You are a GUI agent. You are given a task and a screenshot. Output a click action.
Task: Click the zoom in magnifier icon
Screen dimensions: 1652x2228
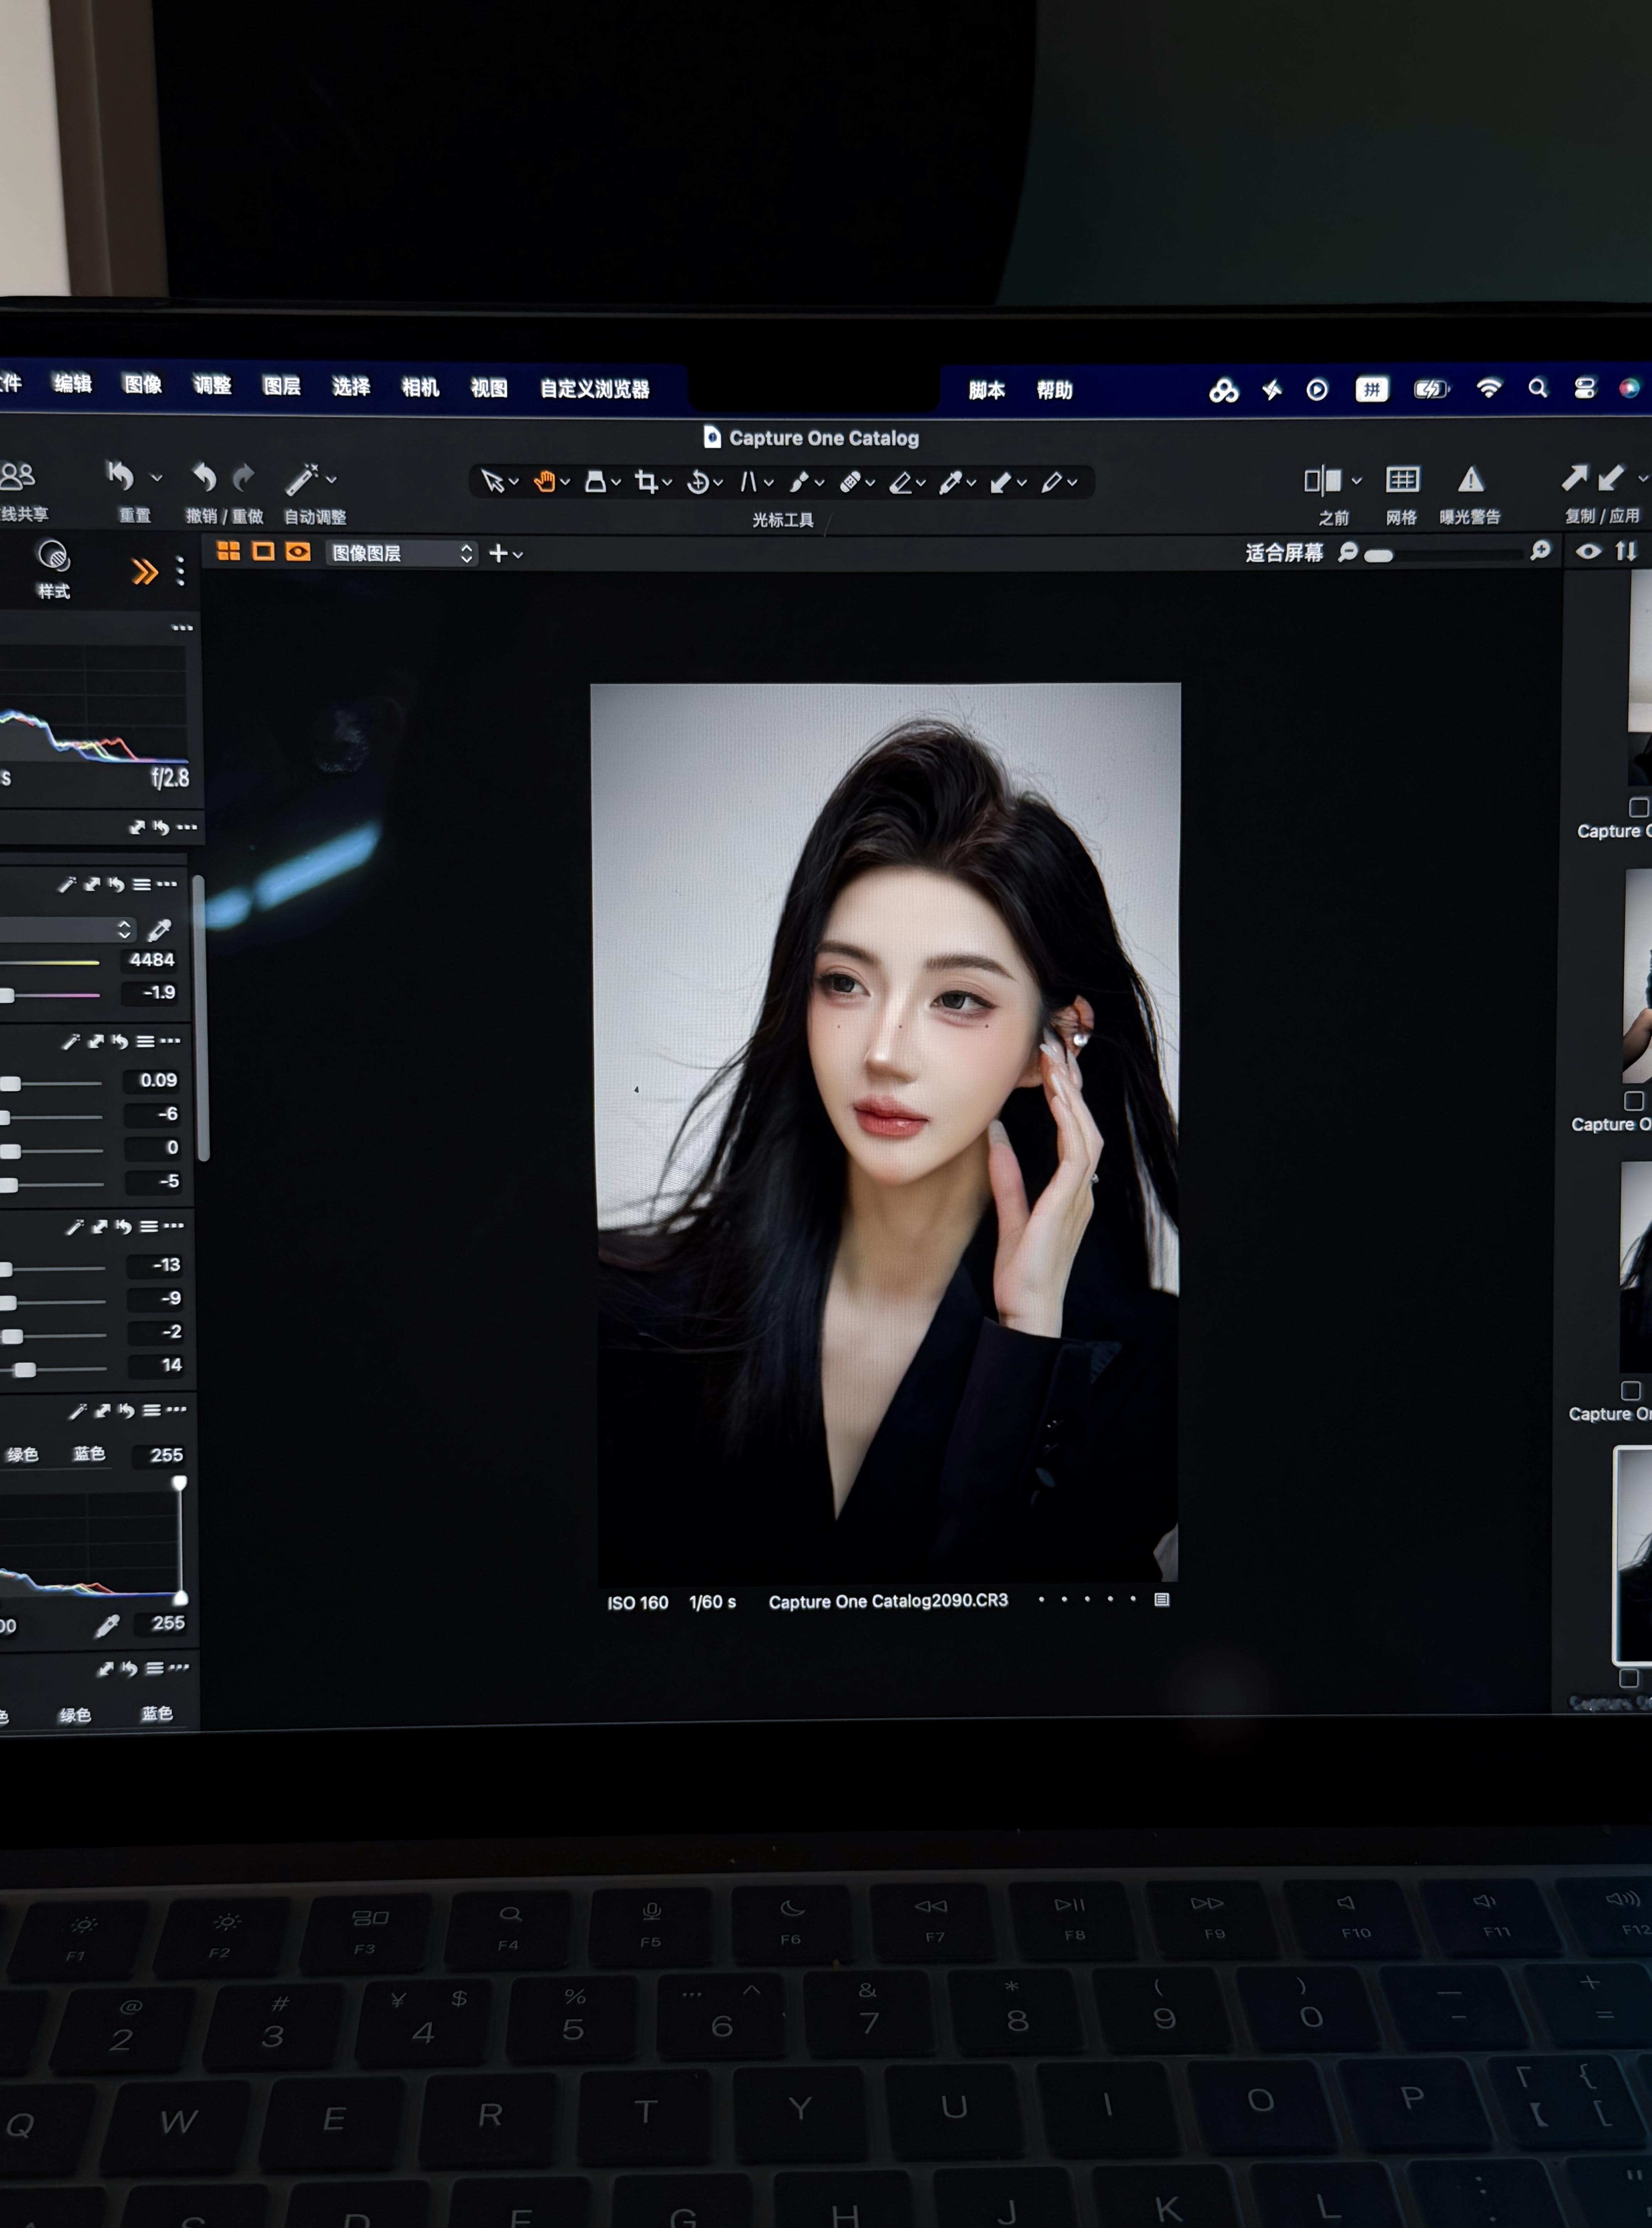point(1541,551)
